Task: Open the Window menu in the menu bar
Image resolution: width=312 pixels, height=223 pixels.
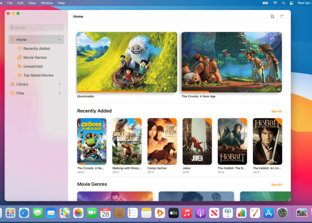Action: coord(47,3)
